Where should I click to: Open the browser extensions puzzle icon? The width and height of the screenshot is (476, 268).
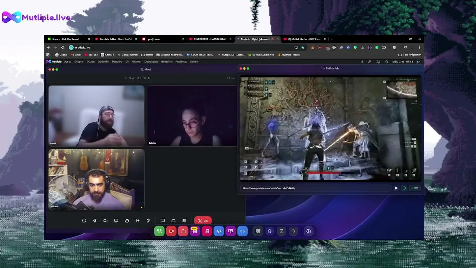click(384, 48)
